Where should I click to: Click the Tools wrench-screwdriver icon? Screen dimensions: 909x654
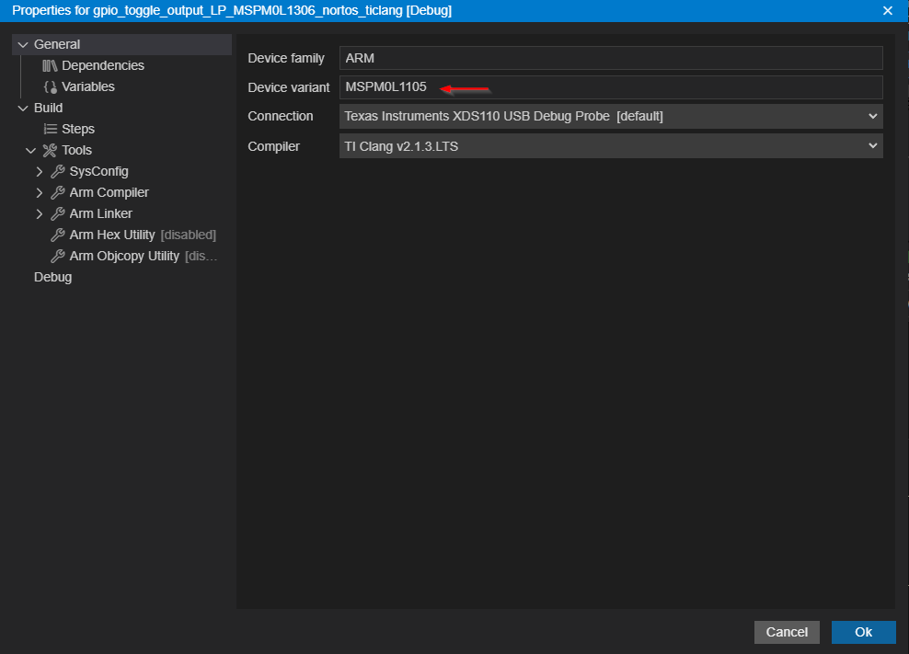[x=50, y=150]
